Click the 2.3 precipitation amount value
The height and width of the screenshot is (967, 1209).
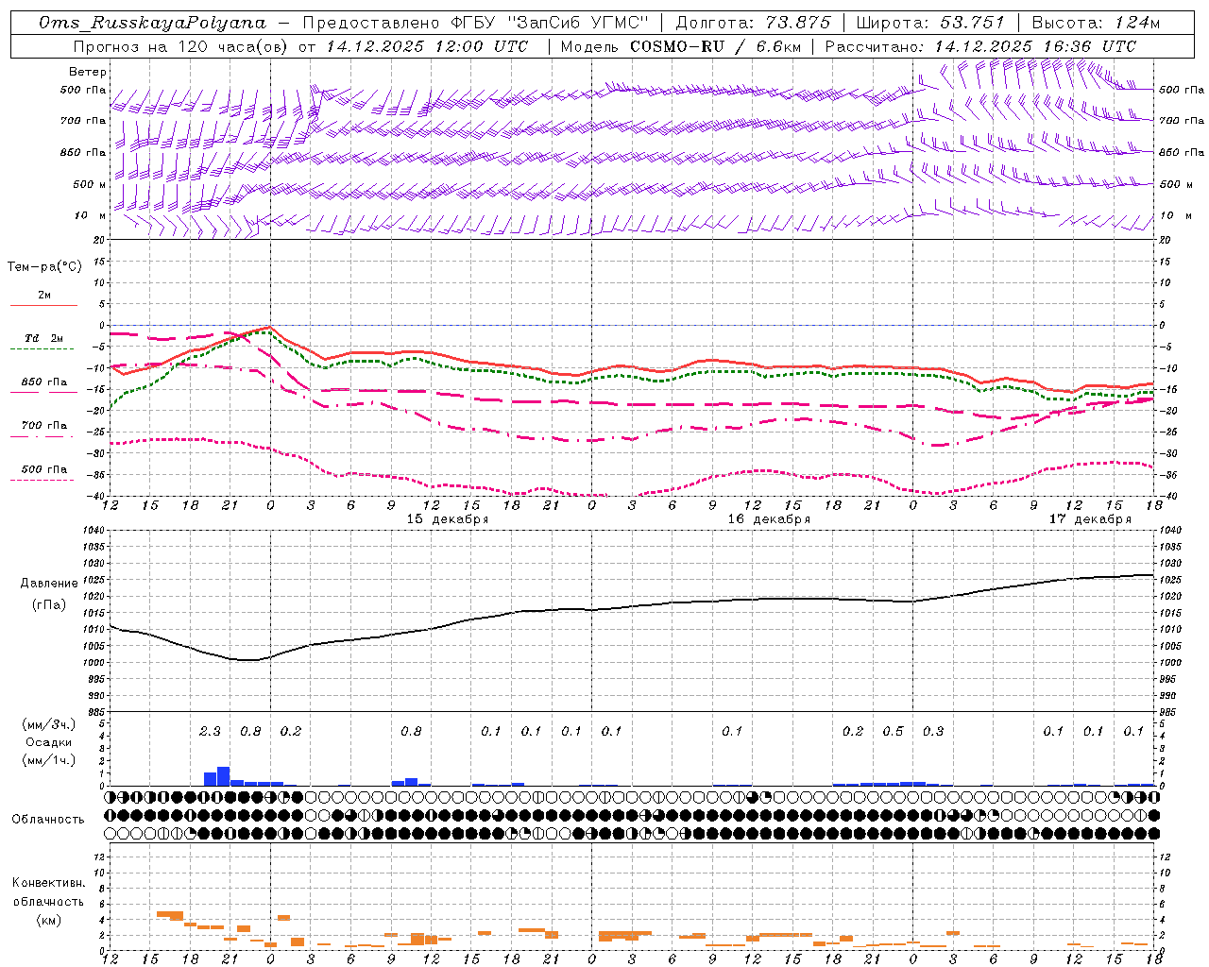(210, 732)
